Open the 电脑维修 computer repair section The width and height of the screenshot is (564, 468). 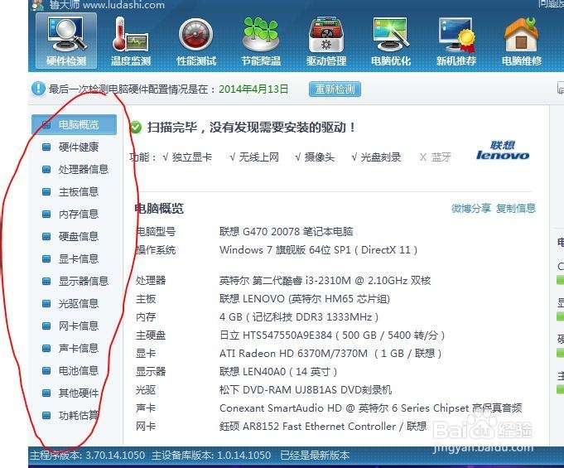click(x=522, y=42)
